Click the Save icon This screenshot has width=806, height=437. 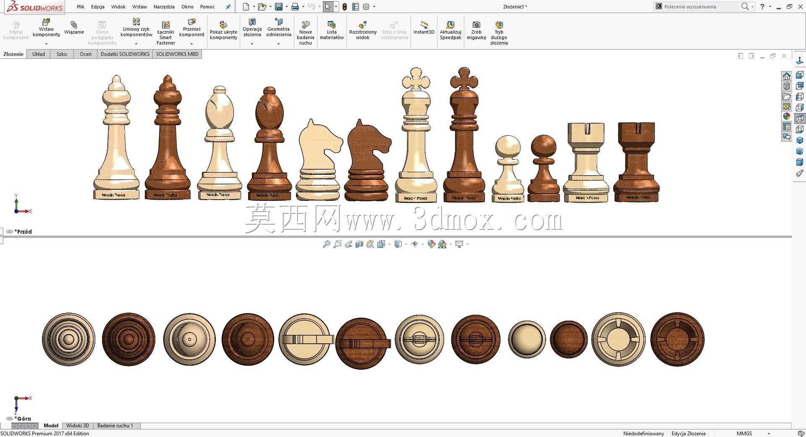tap(278, 6)
